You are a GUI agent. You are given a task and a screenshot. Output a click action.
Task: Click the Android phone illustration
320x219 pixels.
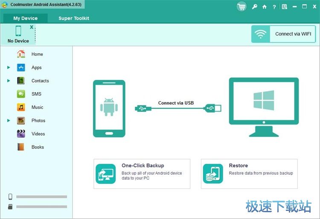tap(109, 108)
